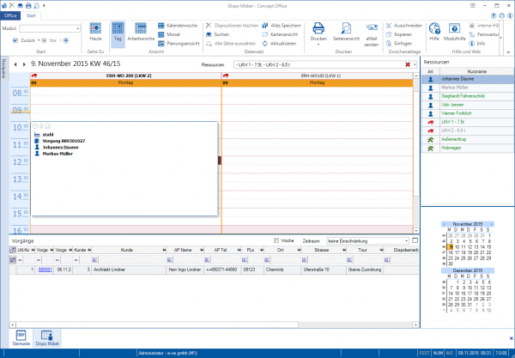
Task: Select LKW 1 - 7,5t resource
Action: pyautogui.click(x=451, y=121)
